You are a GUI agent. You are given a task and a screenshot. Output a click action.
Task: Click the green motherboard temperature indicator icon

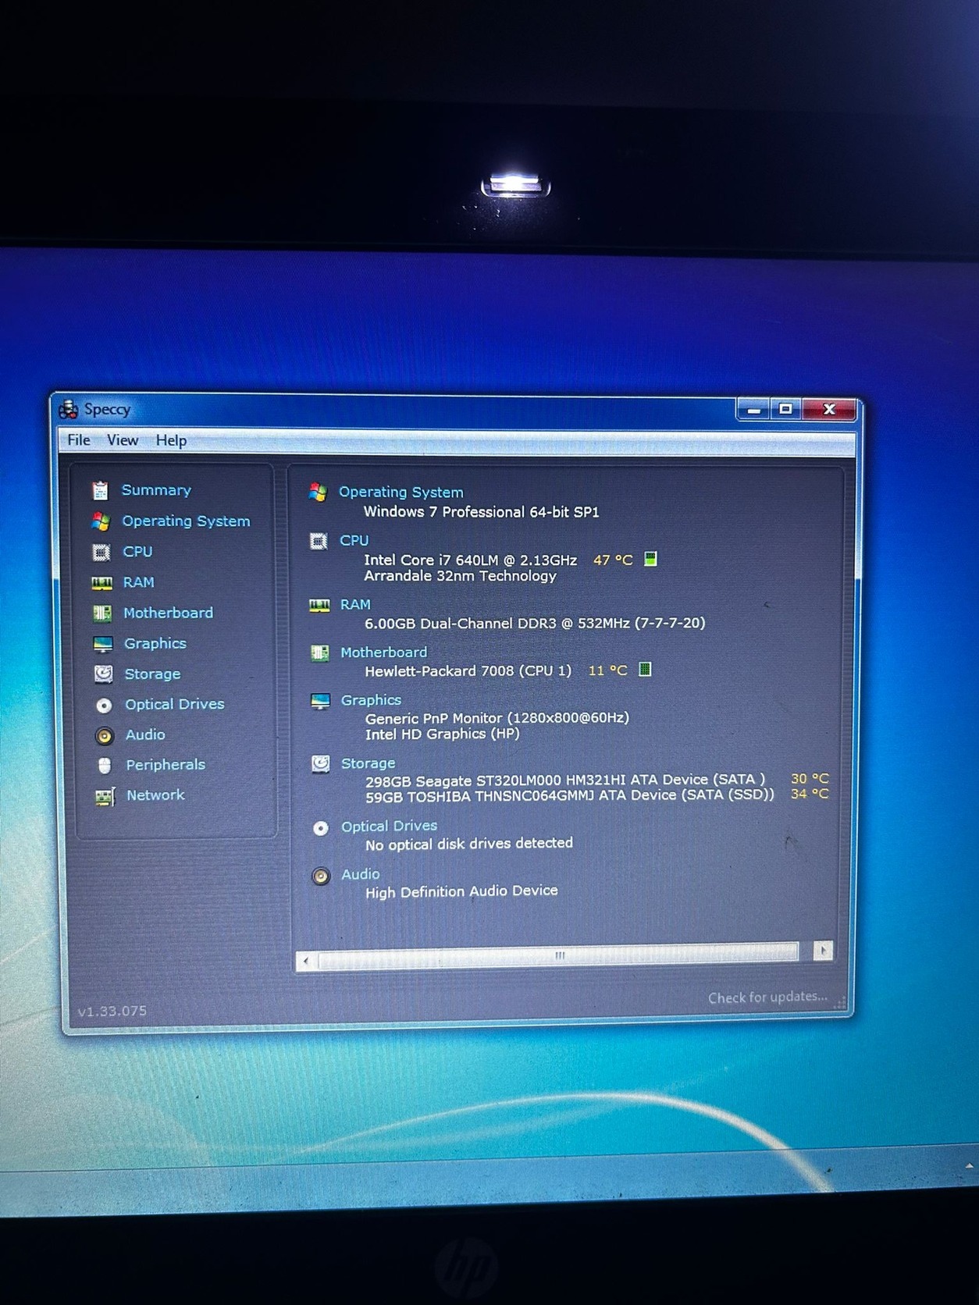645,669
